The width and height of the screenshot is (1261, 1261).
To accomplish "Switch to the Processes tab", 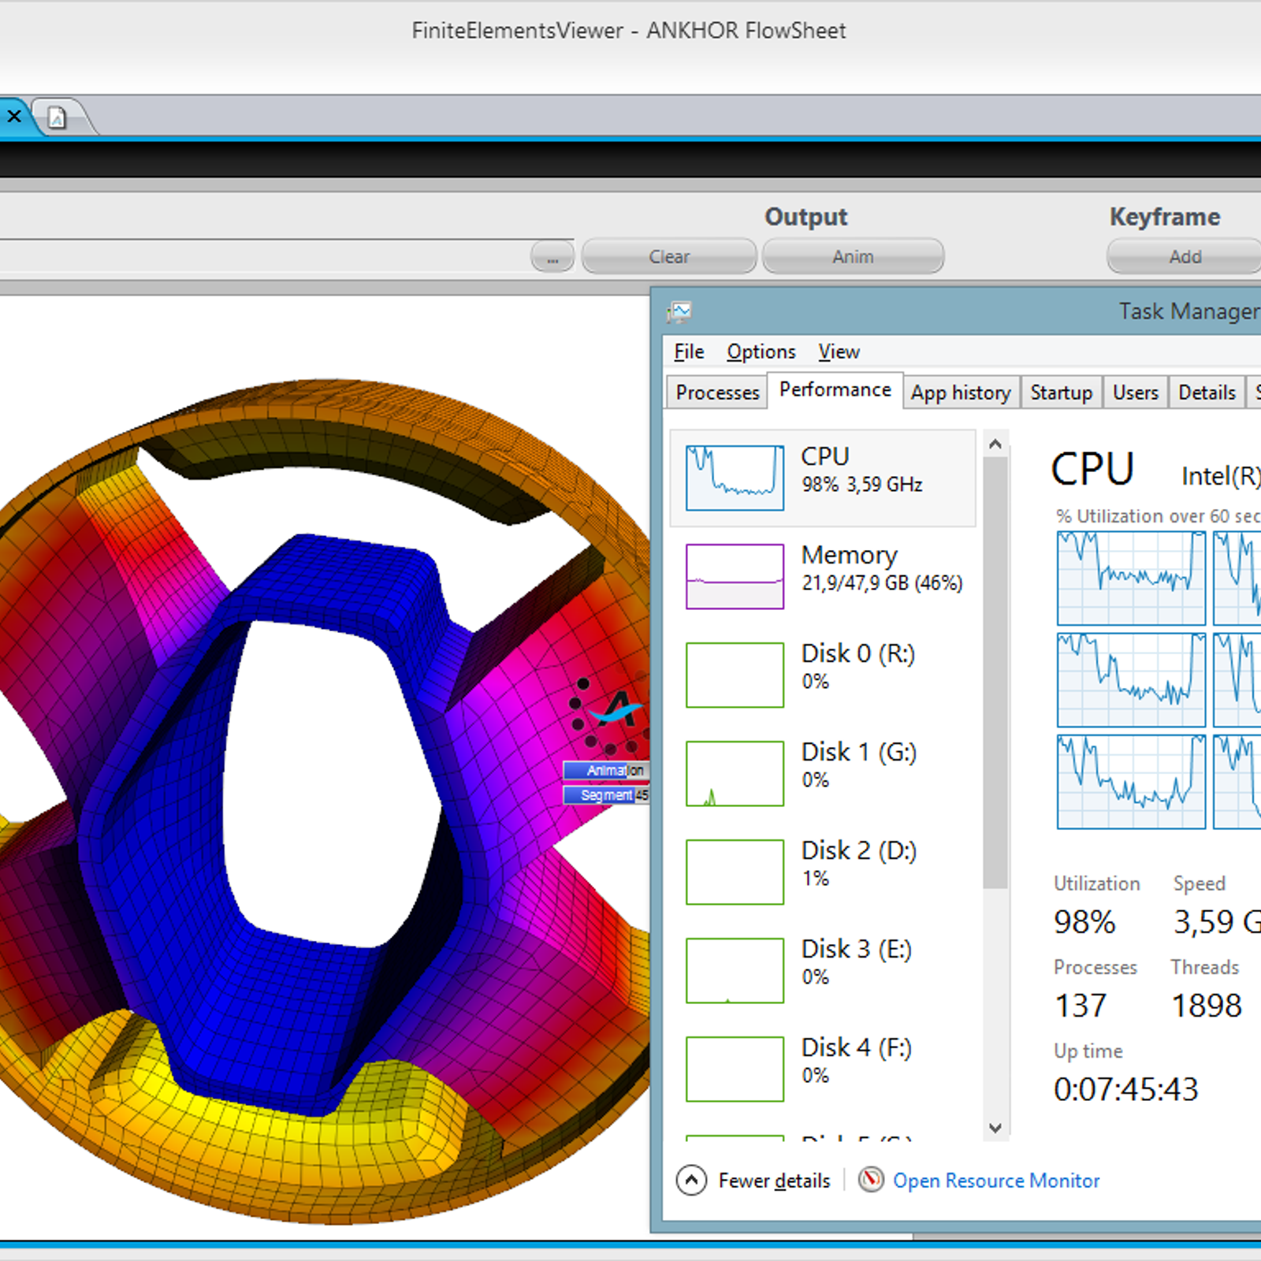I will [x=717, y=392].
